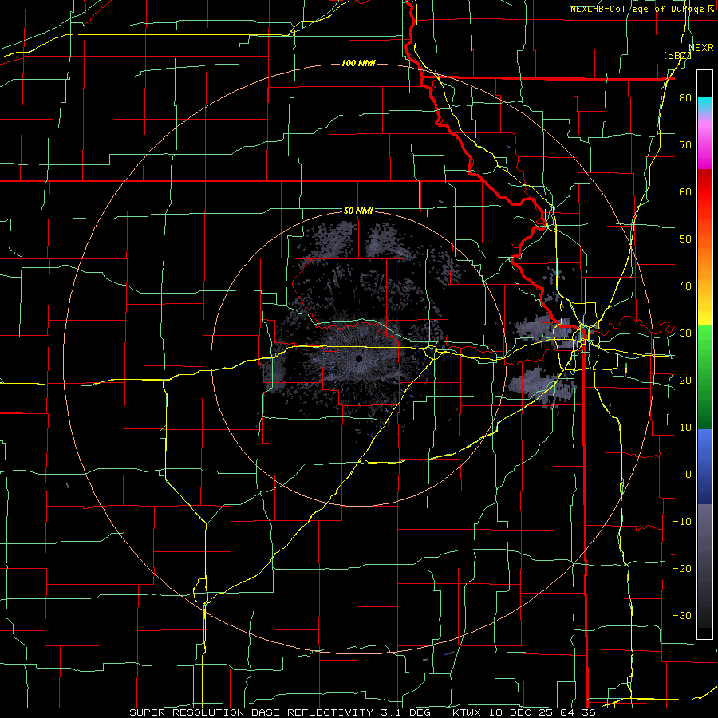Click the SUPER-RESOLUTION BASE REFLECTIVITY product title
The image size is (718, 718).
(x=251, y=712)
